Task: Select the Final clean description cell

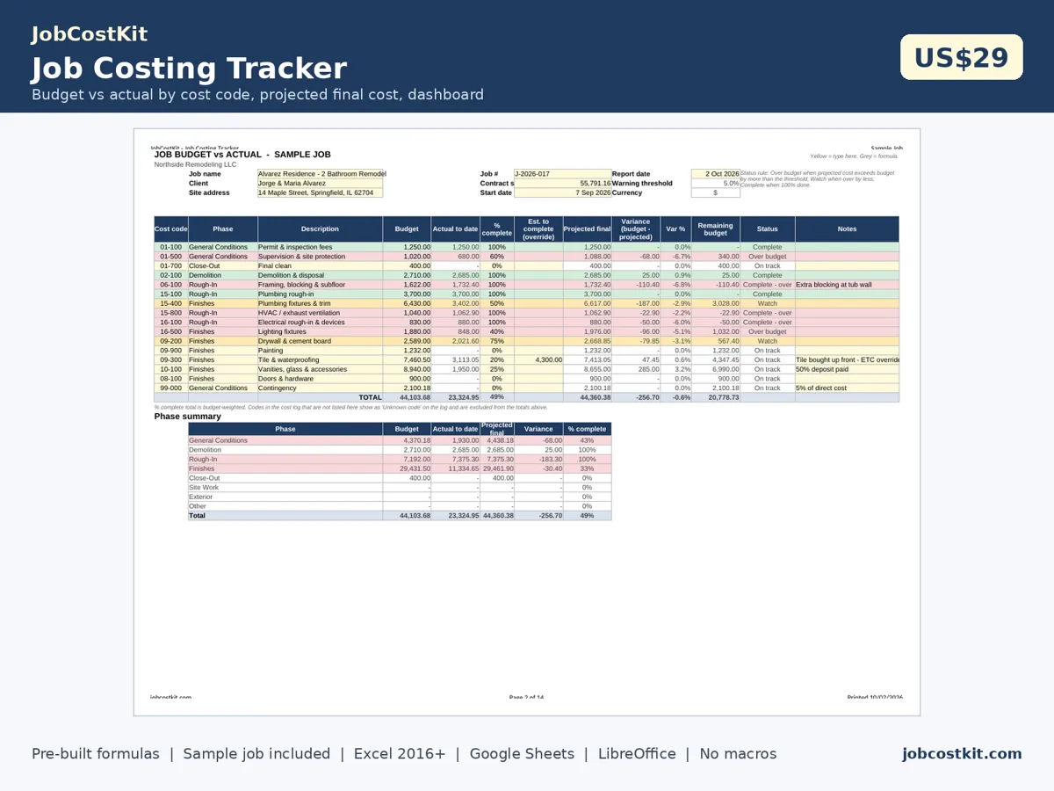Action: click(x=320, y=265)
